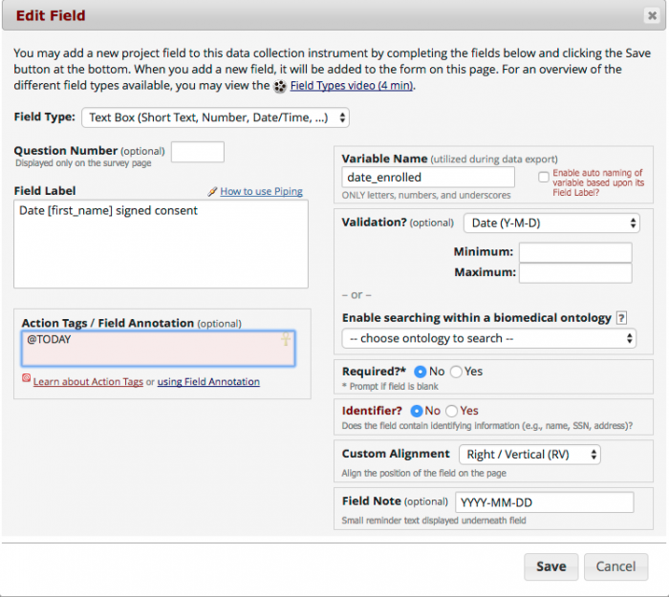This screenshot has height=597, width=669.
Task: Click the Cancel button
Action: coord(615,566)
